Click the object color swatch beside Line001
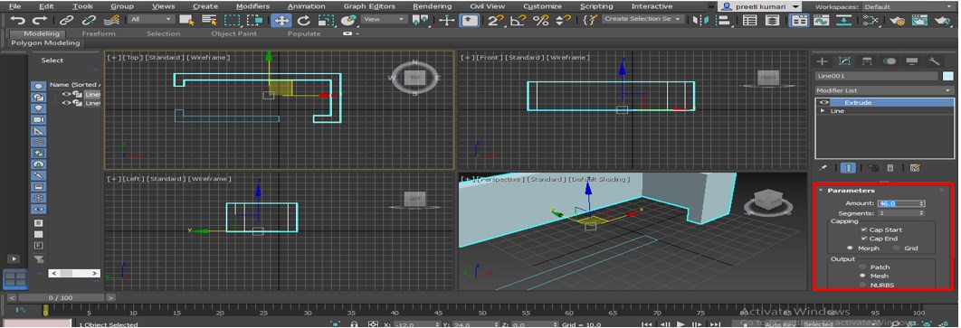Viewport: 961px width, 328px height. coord(948,77)
